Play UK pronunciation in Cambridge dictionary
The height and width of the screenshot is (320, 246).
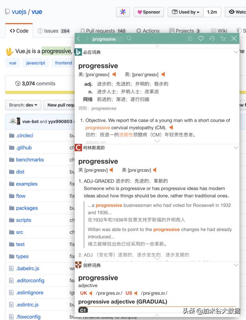(91, 293)
